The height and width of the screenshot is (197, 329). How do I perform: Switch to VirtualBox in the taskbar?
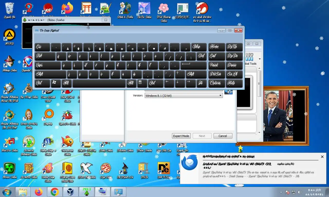[70, 192]
